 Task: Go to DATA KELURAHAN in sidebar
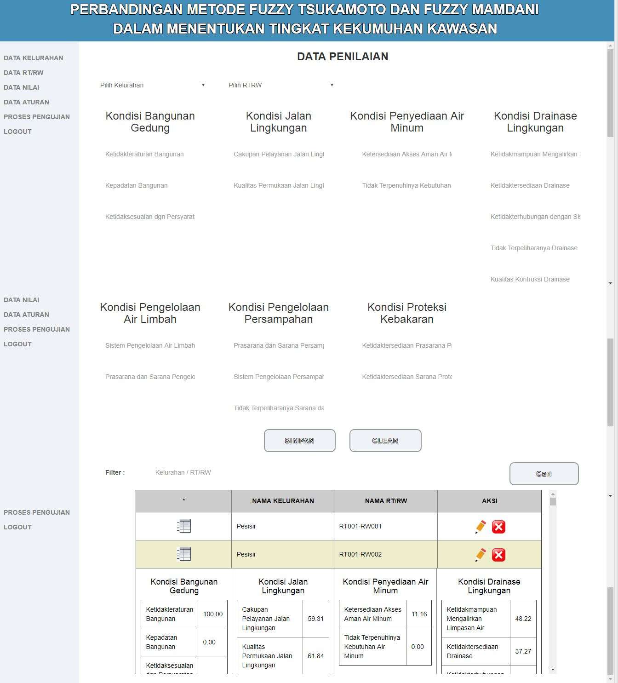point(34,58)
